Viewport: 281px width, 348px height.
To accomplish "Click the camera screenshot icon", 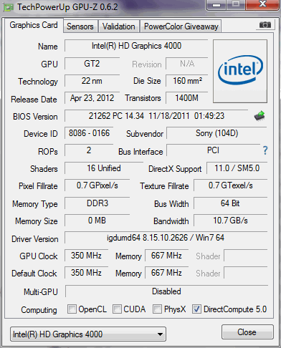I will (265, 25).
